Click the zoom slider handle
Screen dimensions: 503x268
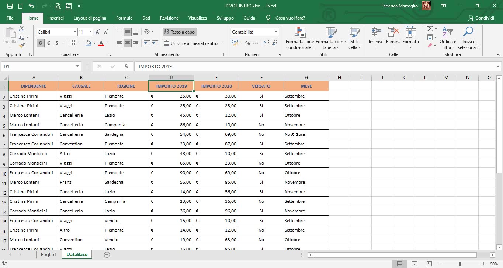[x=460, y=264]
